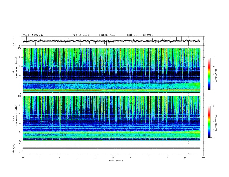Click the time axis tick label '0'
Screen dimensions: 229x177
tap(23, 158)
